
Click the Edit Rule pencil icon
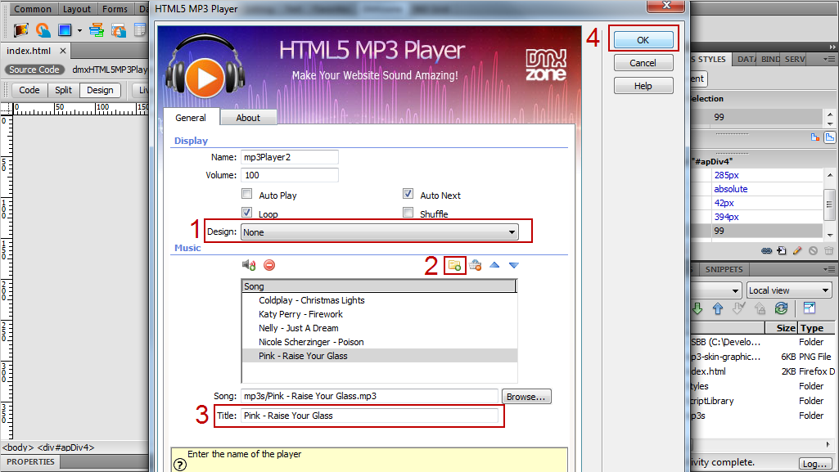(x=797, y=250)
